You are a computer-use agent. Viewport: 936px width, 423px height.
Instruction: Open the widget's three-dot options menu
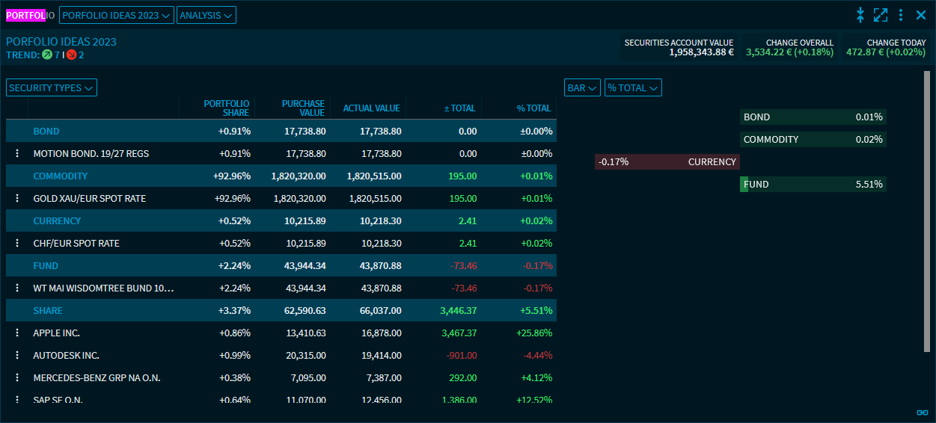pos(901,15)
